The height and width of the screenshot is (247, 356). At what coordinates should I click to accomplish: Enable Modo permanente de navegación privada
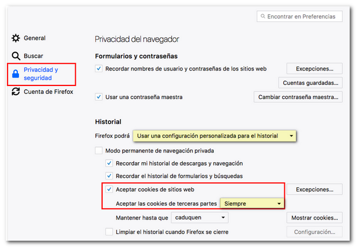(99, 151)
